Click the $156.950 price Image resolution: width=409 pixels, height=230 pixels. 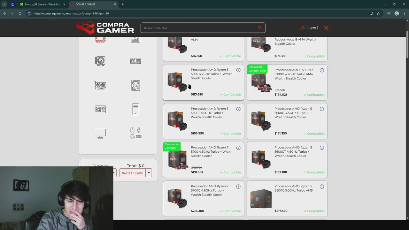197,134
